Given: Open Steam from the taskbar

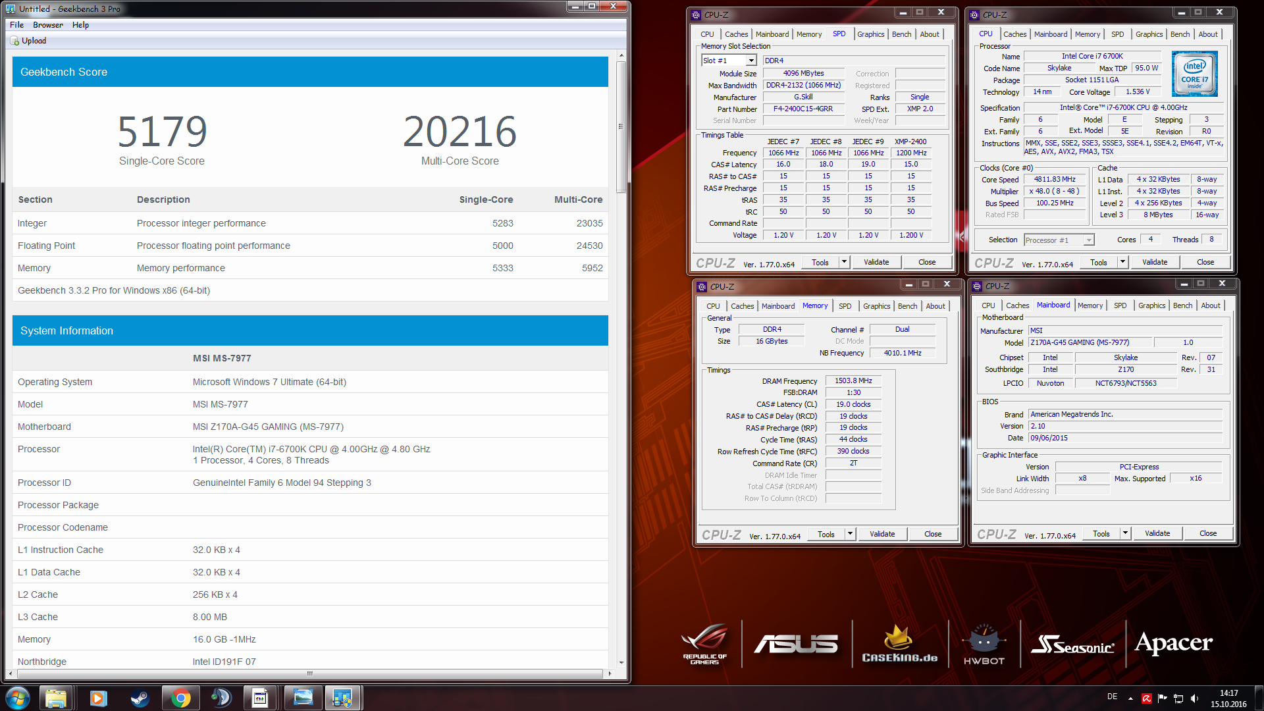Looking at the screenshot, I should coord(140,698).
